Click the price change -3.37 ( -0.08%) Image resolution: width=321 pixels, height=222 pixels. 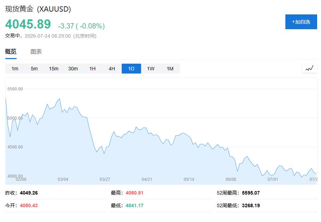click(81, 26)
